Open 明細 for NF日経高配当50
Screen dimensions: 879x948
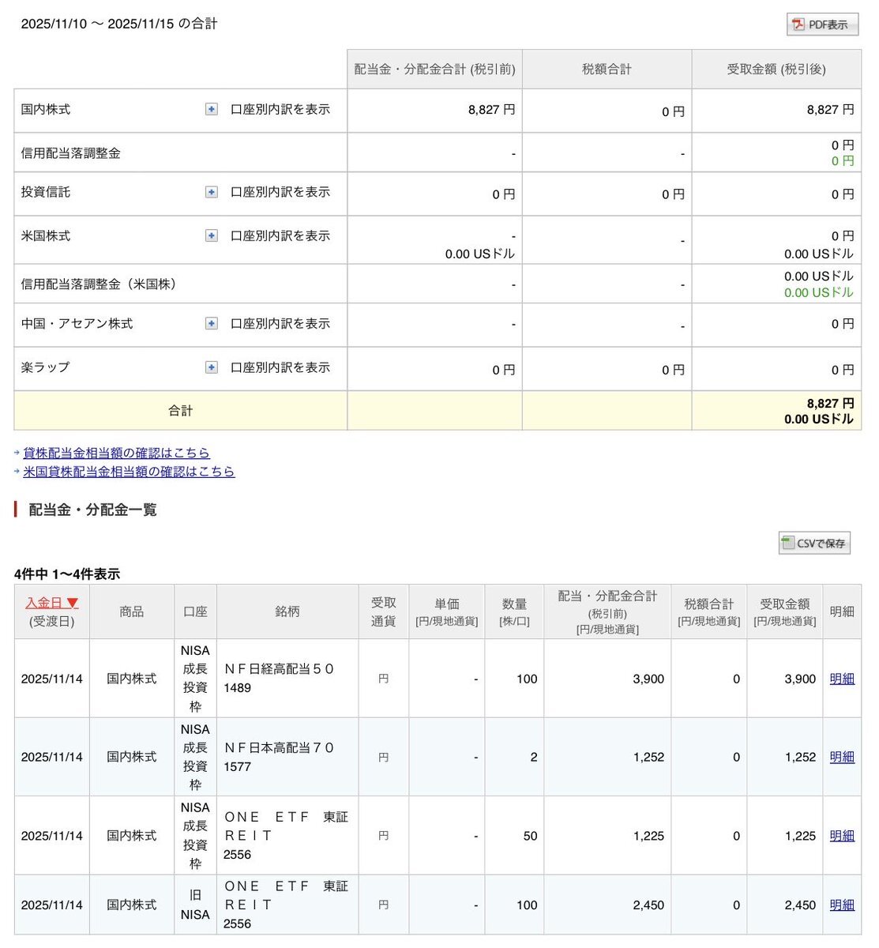tap(842, 679)
